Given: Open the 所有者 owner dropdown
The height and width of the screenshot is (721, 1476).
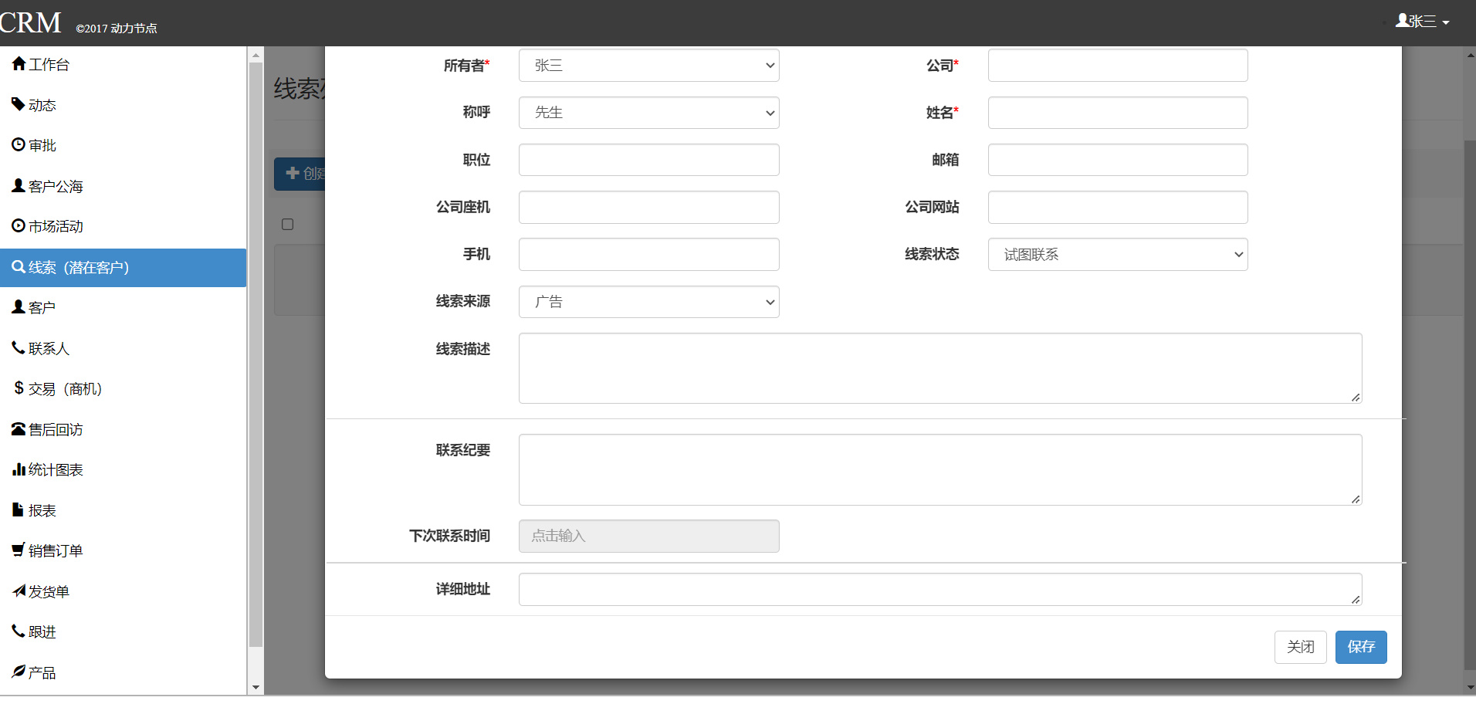Looking at the screenshot, I should pyautogui.click(x=648, y=66).
